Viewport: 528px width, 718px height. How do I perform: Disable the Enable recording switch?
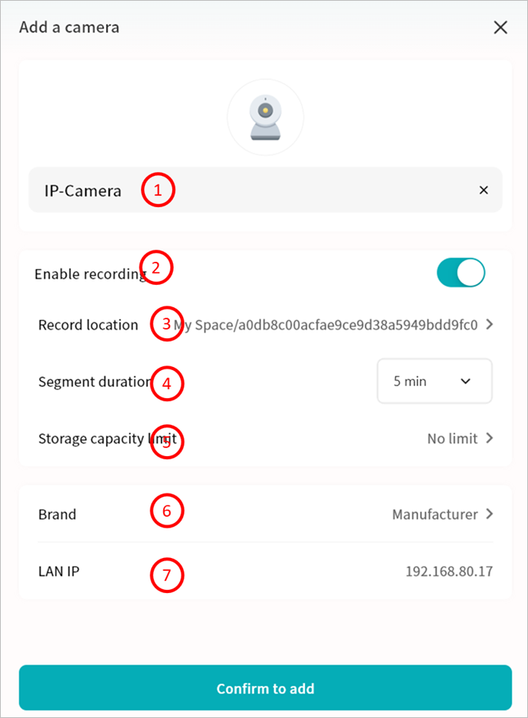coord(460,273)
